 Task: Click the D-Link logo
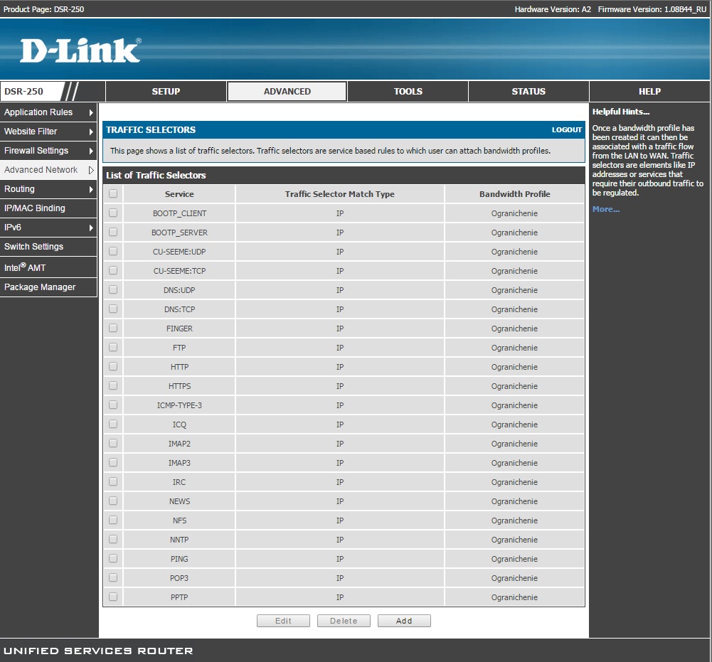point(80,50)
